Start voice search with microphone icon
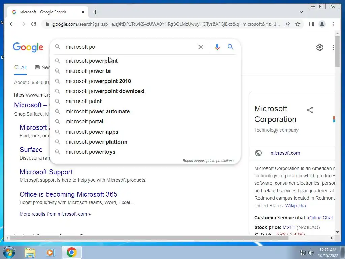 (x=217, y=47)
